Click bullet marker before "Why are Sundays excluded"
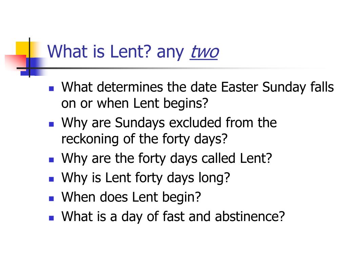 [x=52, y=124]
